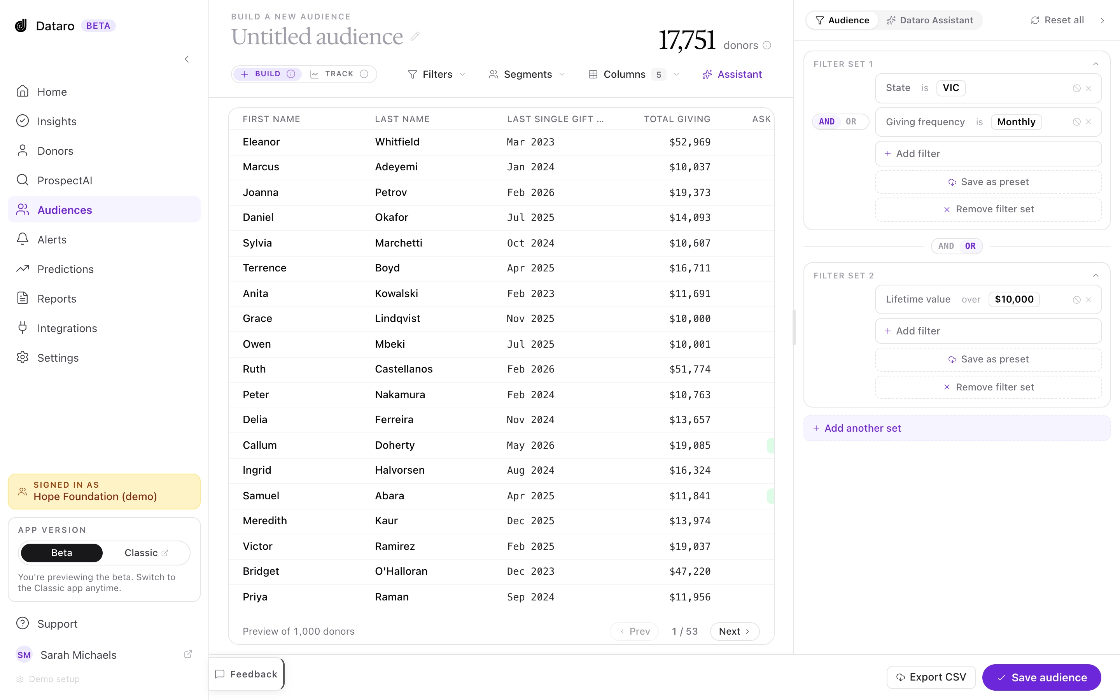Collapse Filter Set 2 with its chevron
The width and height of the screenshot is (1120, 700).
1095,275
